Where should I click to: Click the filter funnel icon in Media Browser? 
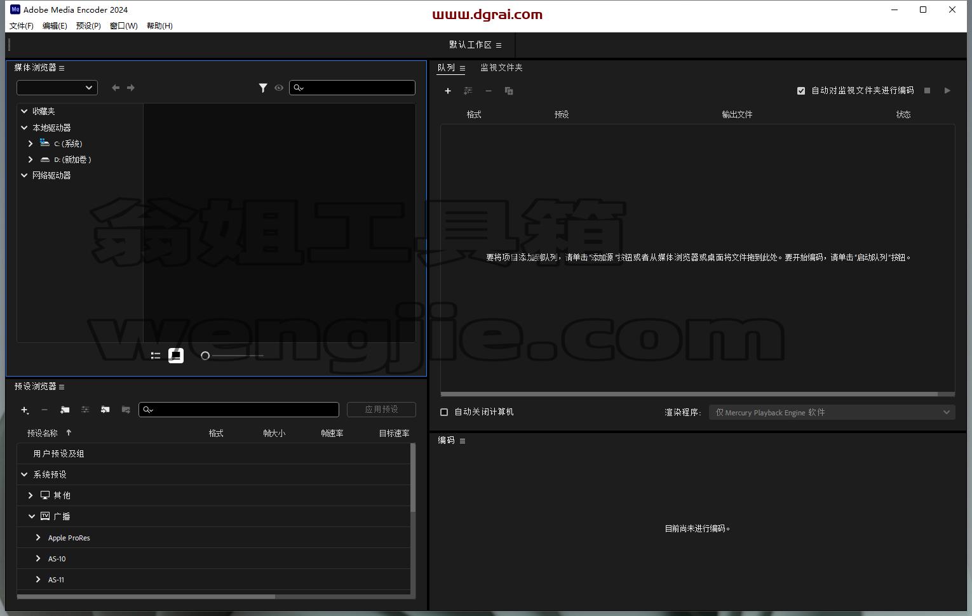coord(263,88)
